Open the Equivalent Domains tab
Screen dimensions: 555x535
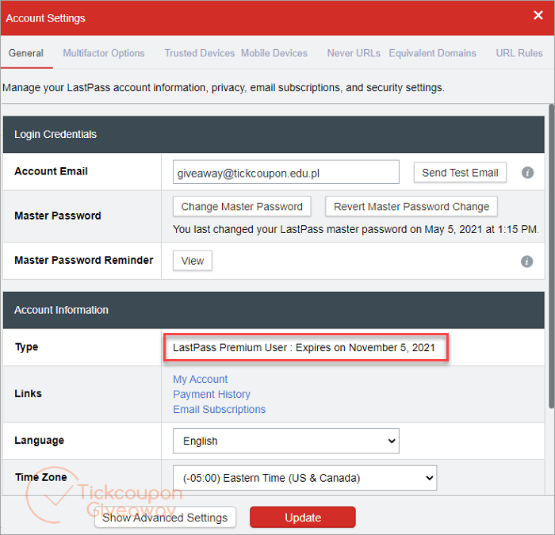(432, 53)
